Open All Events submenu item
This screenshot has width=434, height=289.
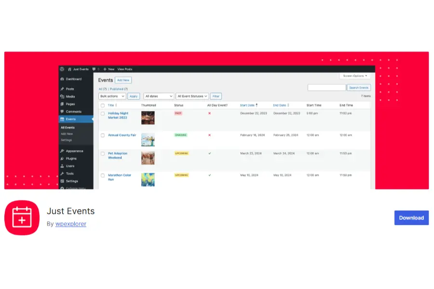(x=68, y=128)
